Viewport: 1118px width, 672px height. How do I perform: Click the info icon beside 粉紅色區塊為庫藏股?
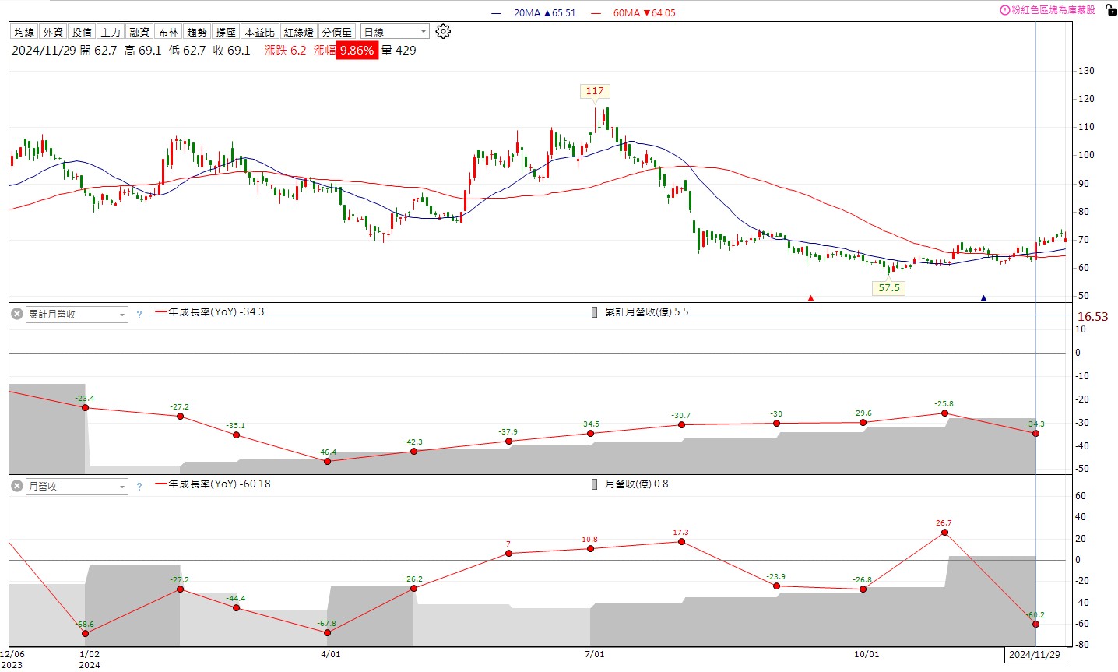coord(1005,10)
